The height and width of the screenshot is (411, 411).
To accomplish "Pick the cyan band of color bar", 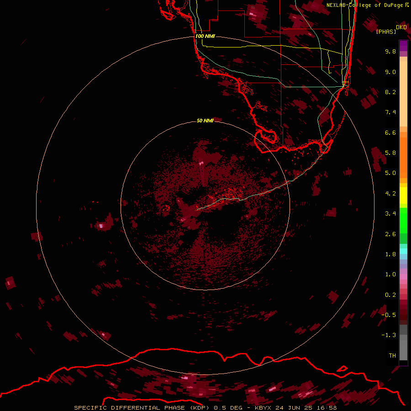I will point(403,251).
